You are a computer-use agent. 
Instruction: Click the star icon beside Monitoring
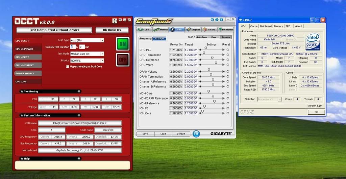click(x=22, y=91)
